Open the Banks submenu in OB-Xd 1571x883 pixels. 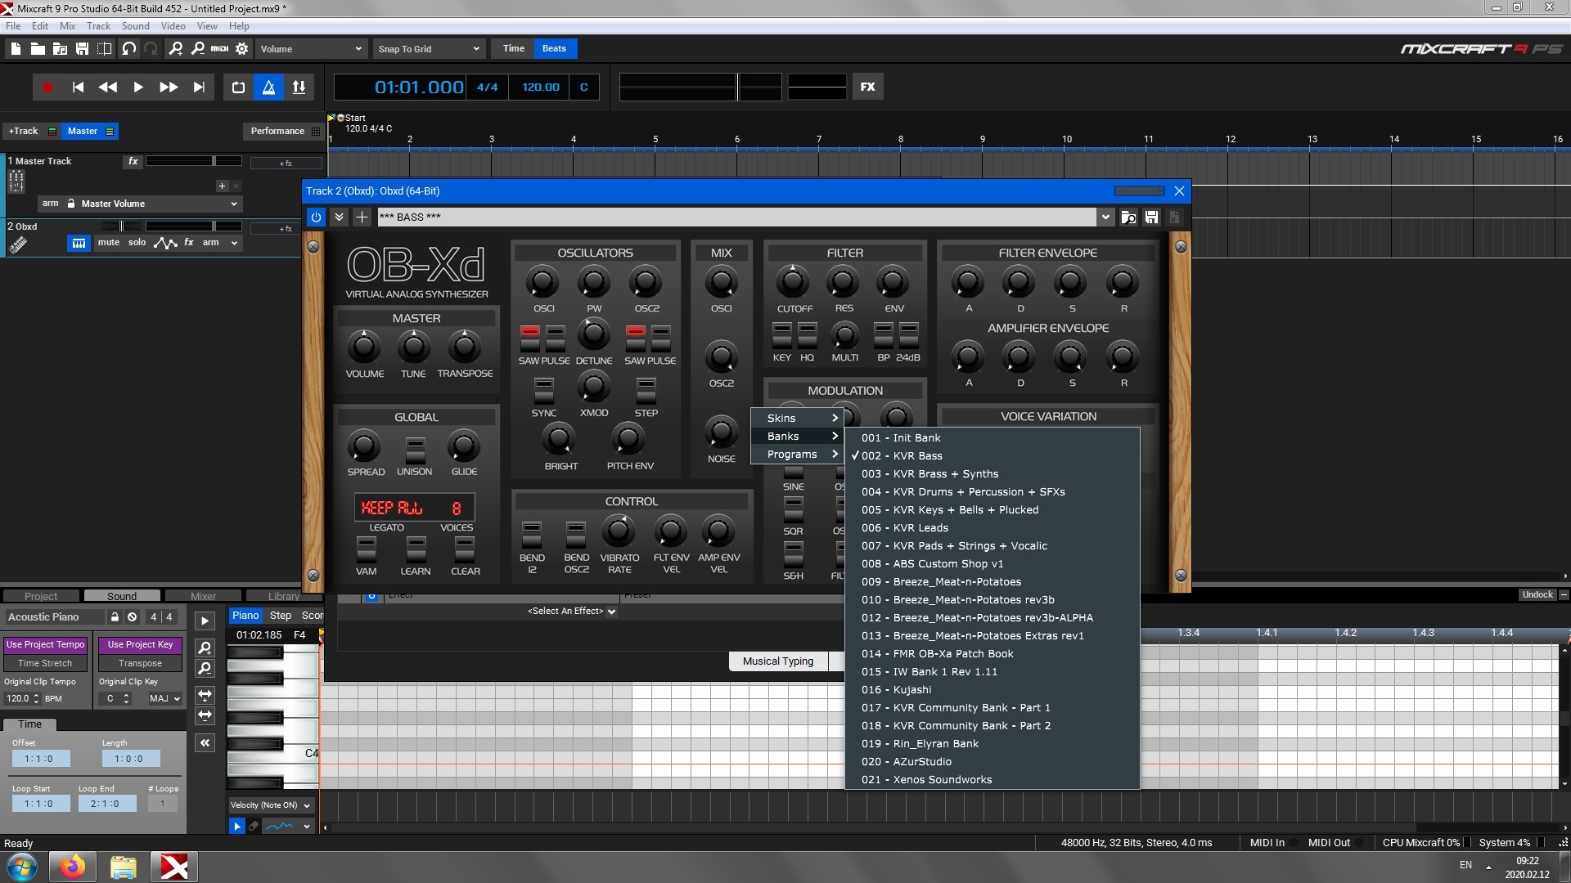(x=795, y=436)
